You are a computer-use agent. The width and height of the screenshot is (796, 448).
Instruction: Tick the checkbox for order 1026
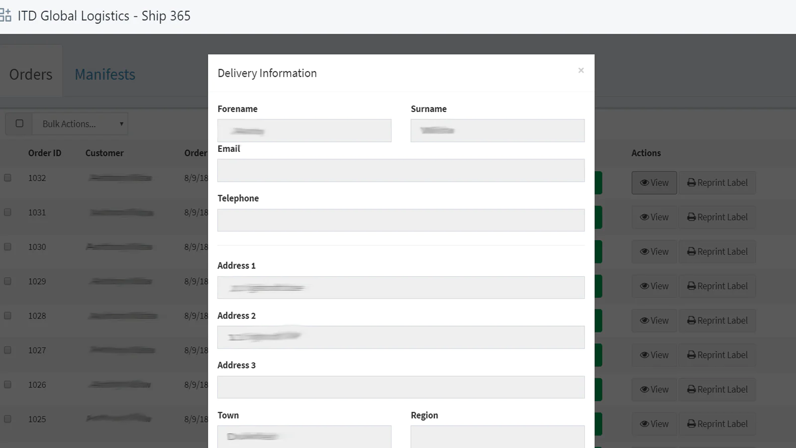(x=8, y=385)
